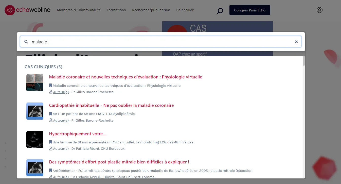Focus the search input containing maladie
Screen dimensions: 341x184
coord(161,42)
